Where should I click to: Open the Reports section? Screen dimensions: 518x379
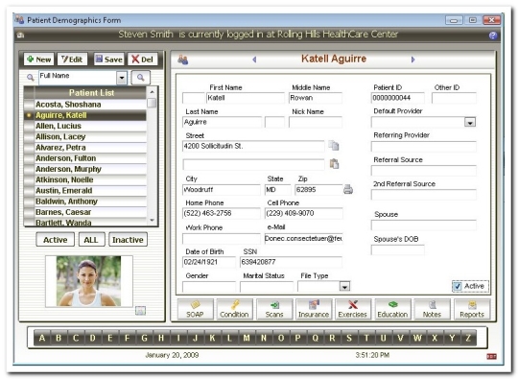click(x=472, y=310)
